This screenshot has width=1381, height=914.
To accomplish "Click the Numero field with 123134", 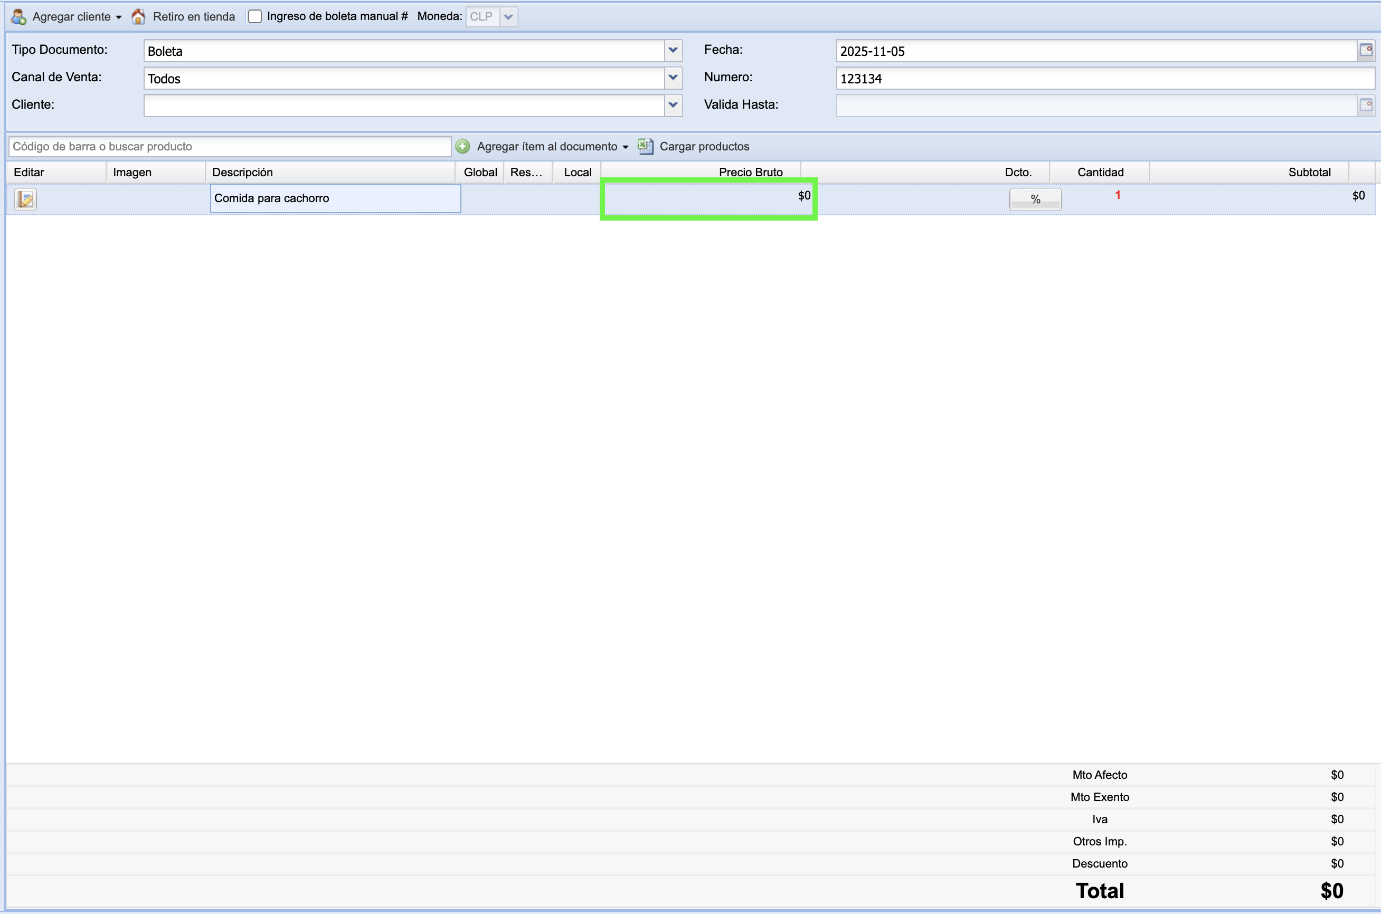I will coord(1105,78).
